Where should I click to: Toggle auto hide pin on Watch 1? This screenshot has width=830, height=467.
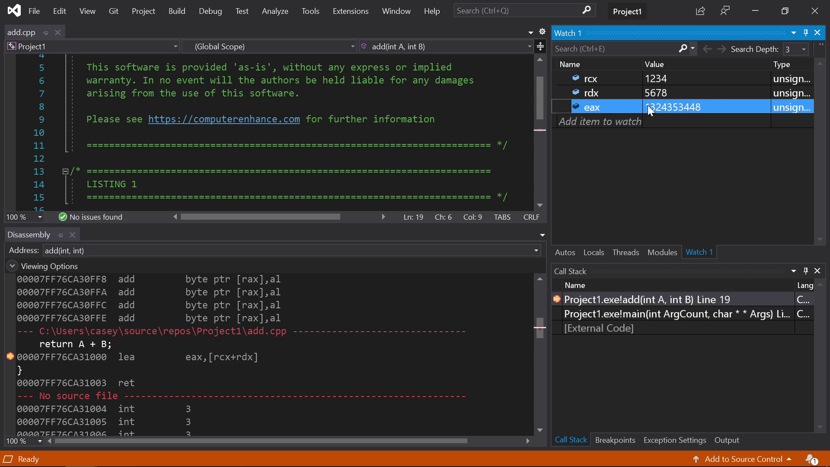(805, 33)
